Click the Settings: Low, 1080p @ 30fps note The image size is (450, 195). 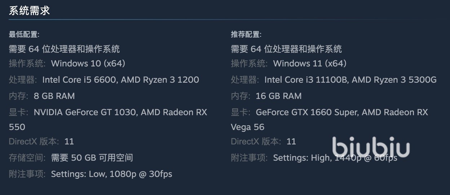[x=111, y=174]
